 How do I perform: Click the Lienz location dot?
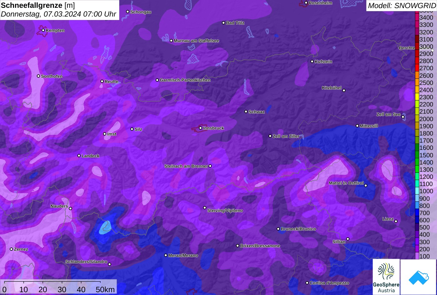coord(396,221)
